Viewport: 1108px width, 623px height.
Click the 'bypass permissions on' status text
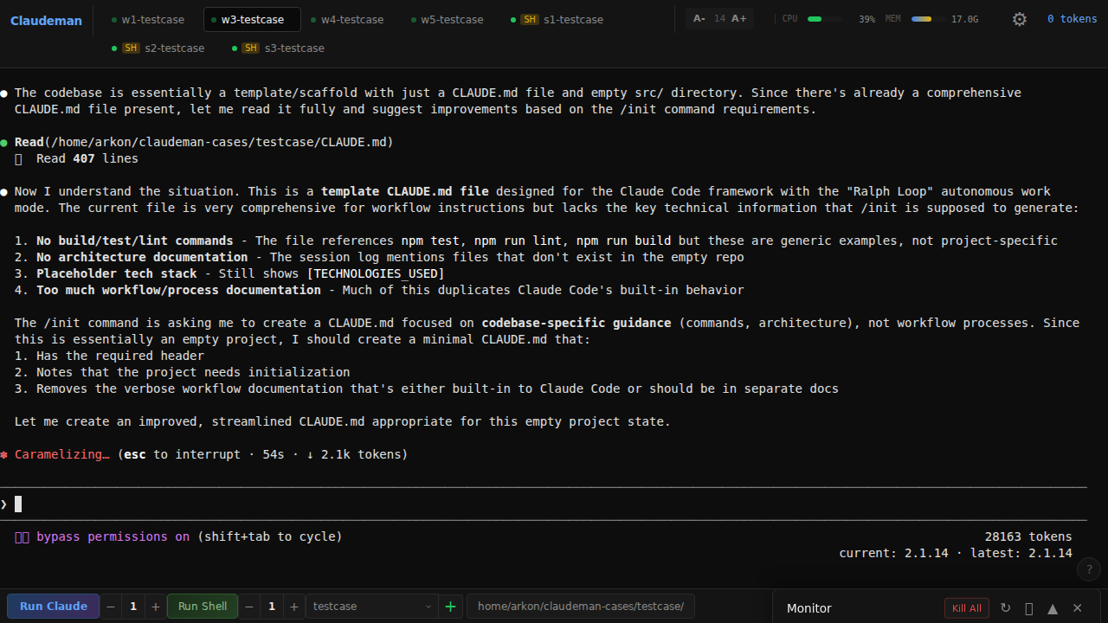(x=113, y=536)
